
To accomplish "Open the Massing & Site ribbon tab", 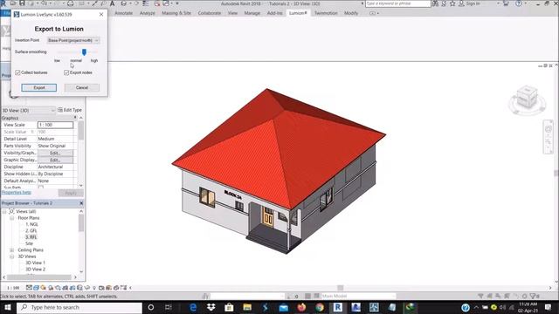I will tap(176, 13).
